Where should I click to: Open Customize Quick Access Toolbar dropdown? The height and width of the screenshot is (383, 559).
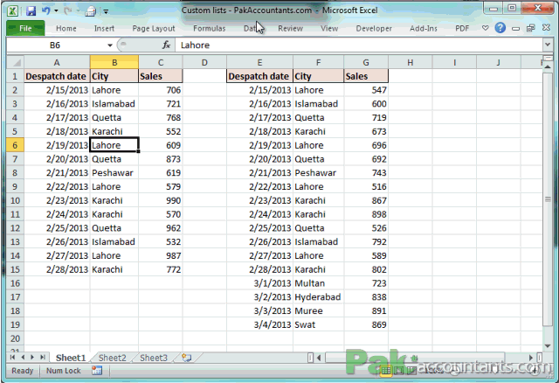106,11
